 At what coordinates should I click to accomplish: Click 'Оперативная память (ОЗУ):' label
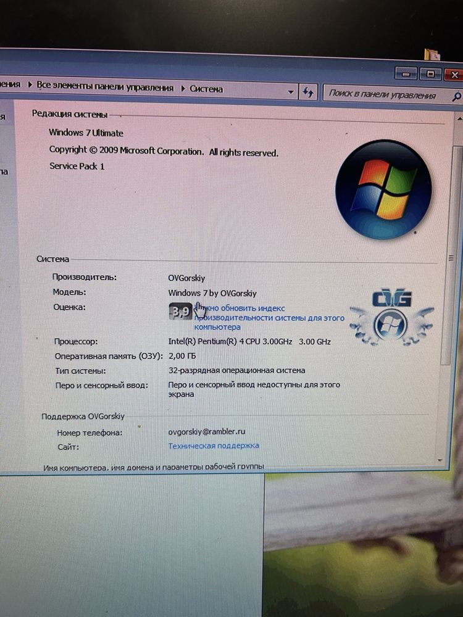coord(108,356)
